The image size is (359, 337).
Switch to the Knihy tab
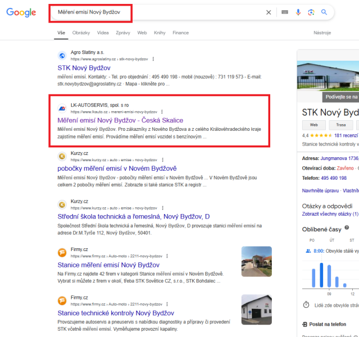[160, 33]
